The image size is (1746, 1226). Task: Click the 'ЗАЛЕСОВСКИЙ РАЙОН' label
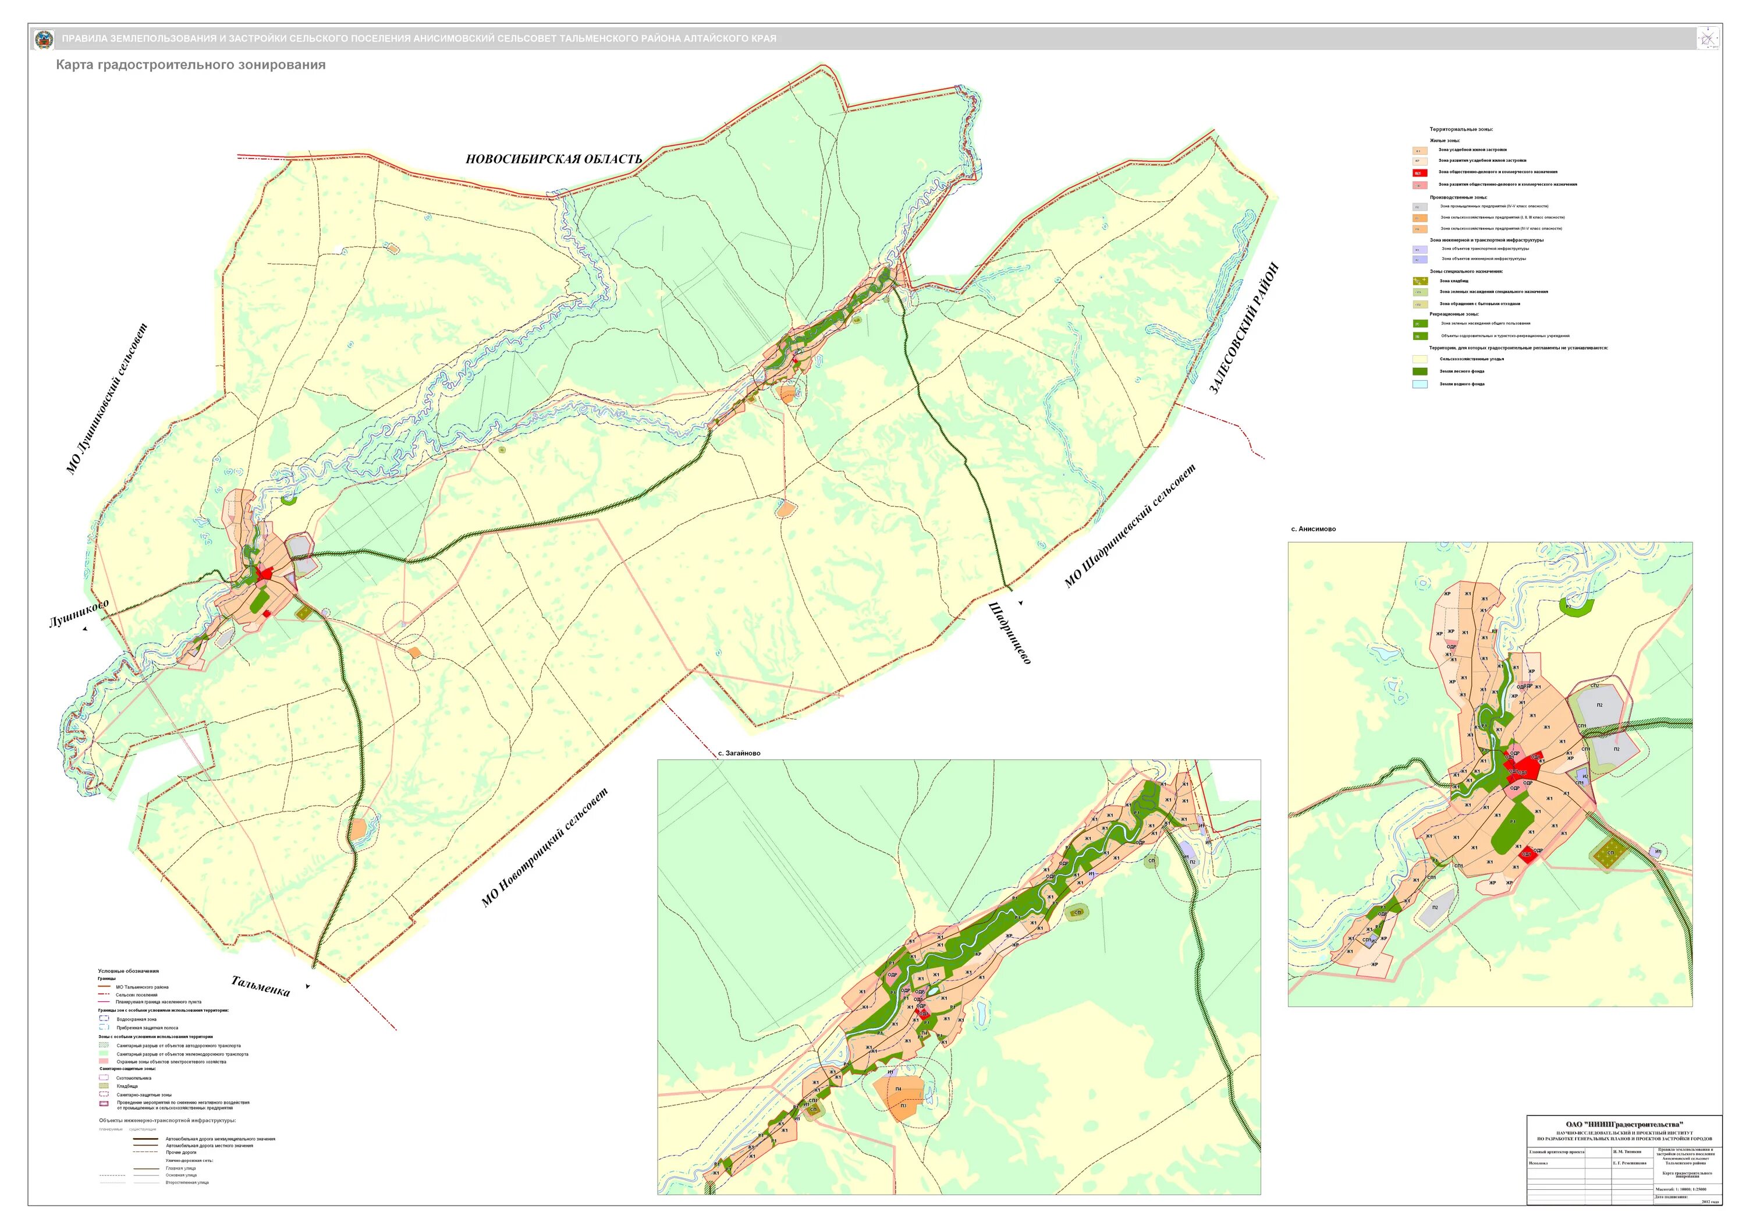coord(1245,328)
